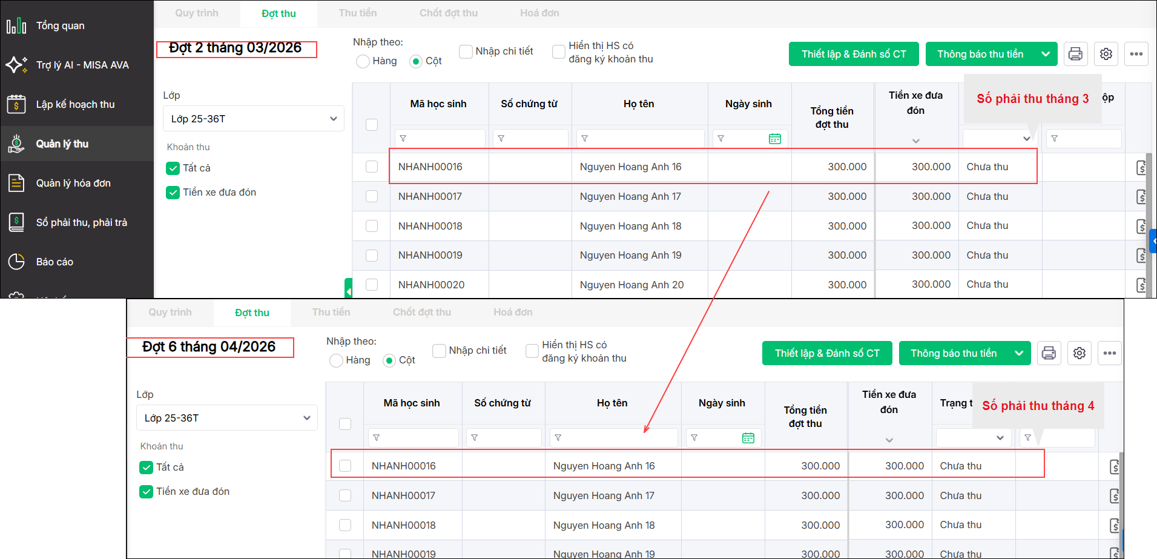Screen dimensions: 1157x559
Task: Open the Ngày sinh calendar picker in Đợt 2 panel
Action: tap(775, 139)
